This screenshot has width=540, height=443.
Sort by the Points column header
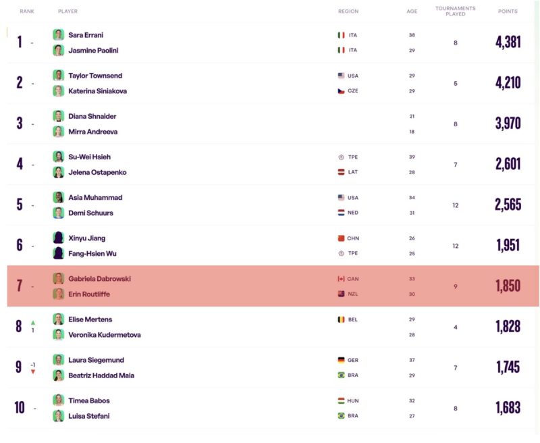point(508,11)
